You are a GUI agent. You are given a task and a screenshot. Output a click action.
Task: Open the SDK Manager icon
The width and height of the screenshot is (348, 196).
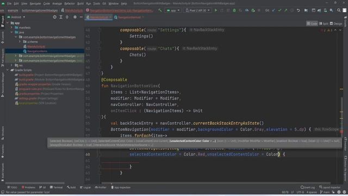pyautogui.click(x=331, y=10)
